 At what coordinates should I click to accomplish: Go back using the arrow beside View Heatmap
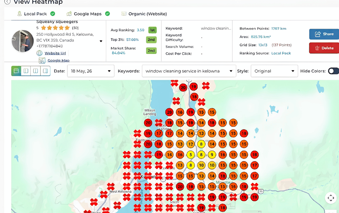(7, 2)
